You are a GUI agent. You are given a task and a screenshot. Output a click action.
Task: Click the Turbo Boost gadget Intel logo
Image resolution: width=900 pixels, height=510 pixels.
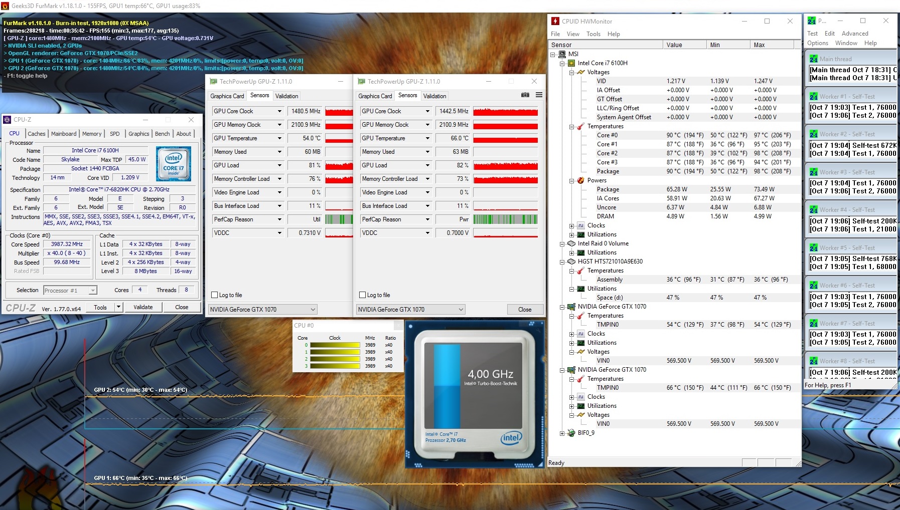pos(511,438)
